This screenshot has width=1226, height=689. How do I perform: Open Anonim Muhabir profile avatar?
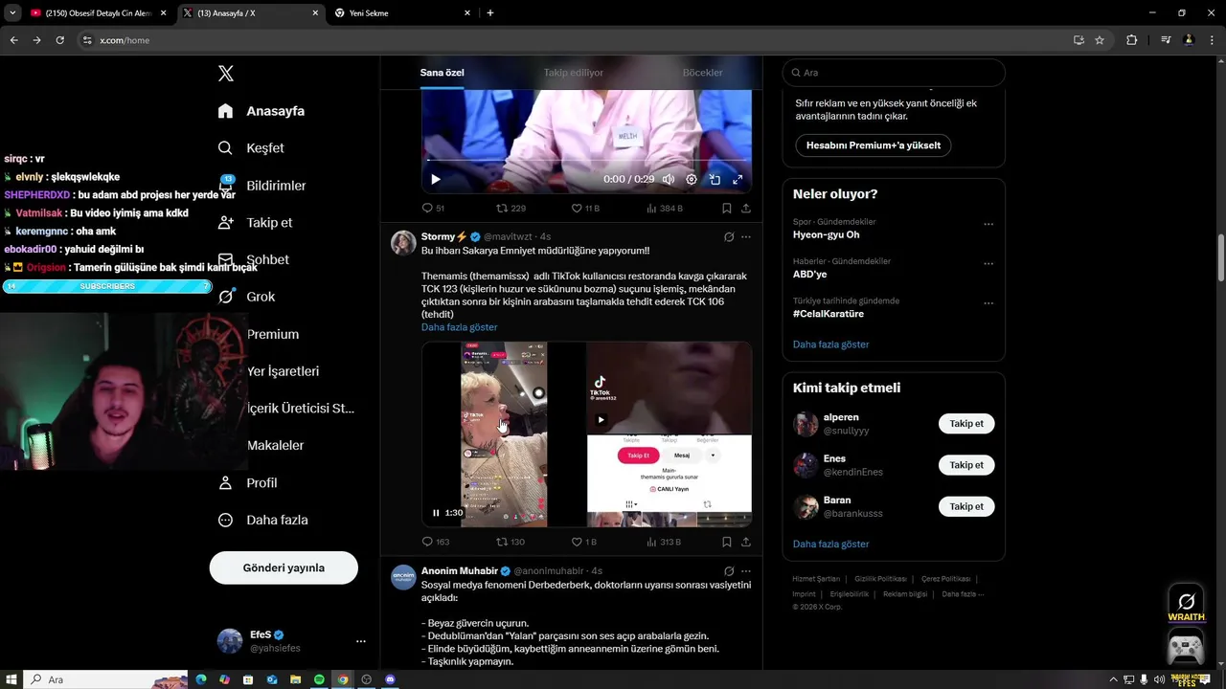pos(403,577)
